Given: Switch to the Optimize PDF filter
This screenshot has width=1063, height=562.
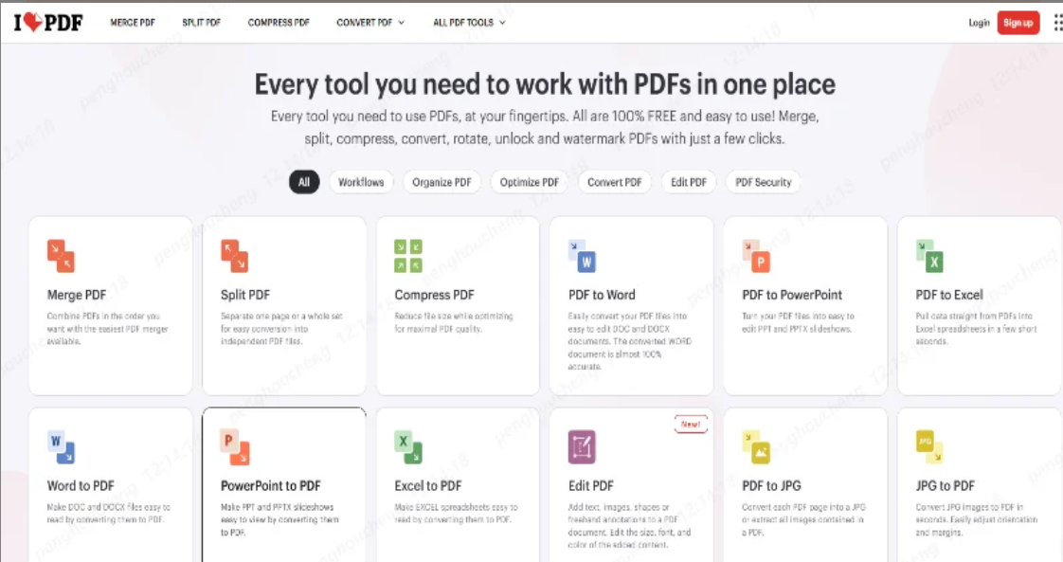Looking at the screenshot, I should pyautogui.click(x=529, y=181).
